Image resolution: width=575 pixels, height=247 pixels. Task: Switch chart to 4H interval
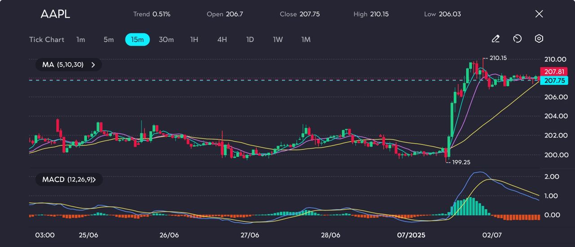click(x=222, y=39)
